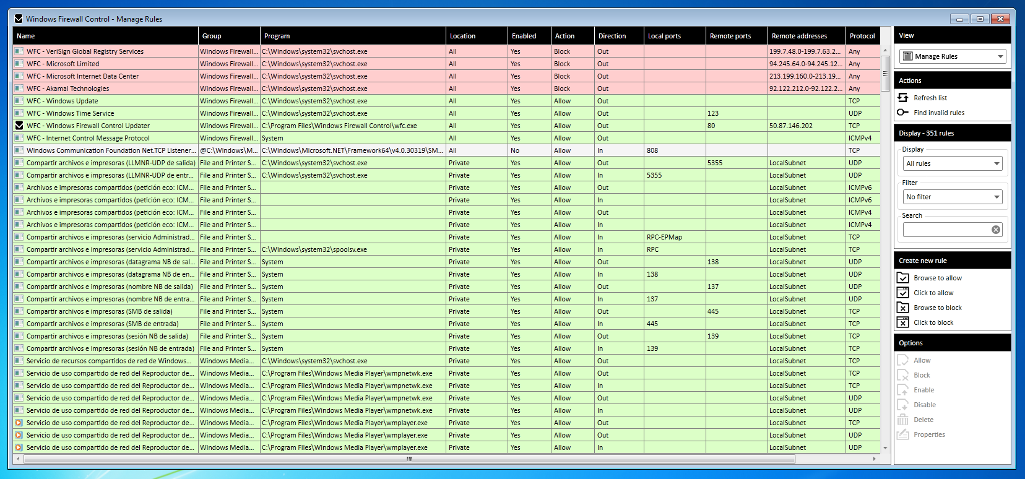Click the row icon for the SMB de salida rule
The image size is (1025, 479).
click(x=19, y=311)
